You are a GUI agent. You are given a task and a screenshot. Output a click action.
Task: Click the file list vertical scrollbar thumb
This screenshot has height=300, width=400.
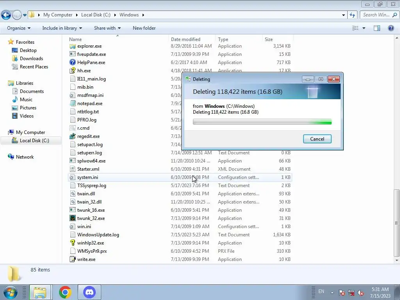[396, 223]
